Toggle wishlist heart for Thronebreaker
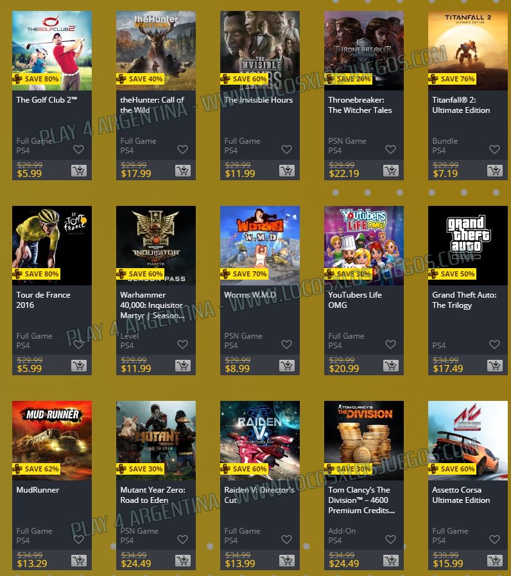511x576 pixels. 391,149
